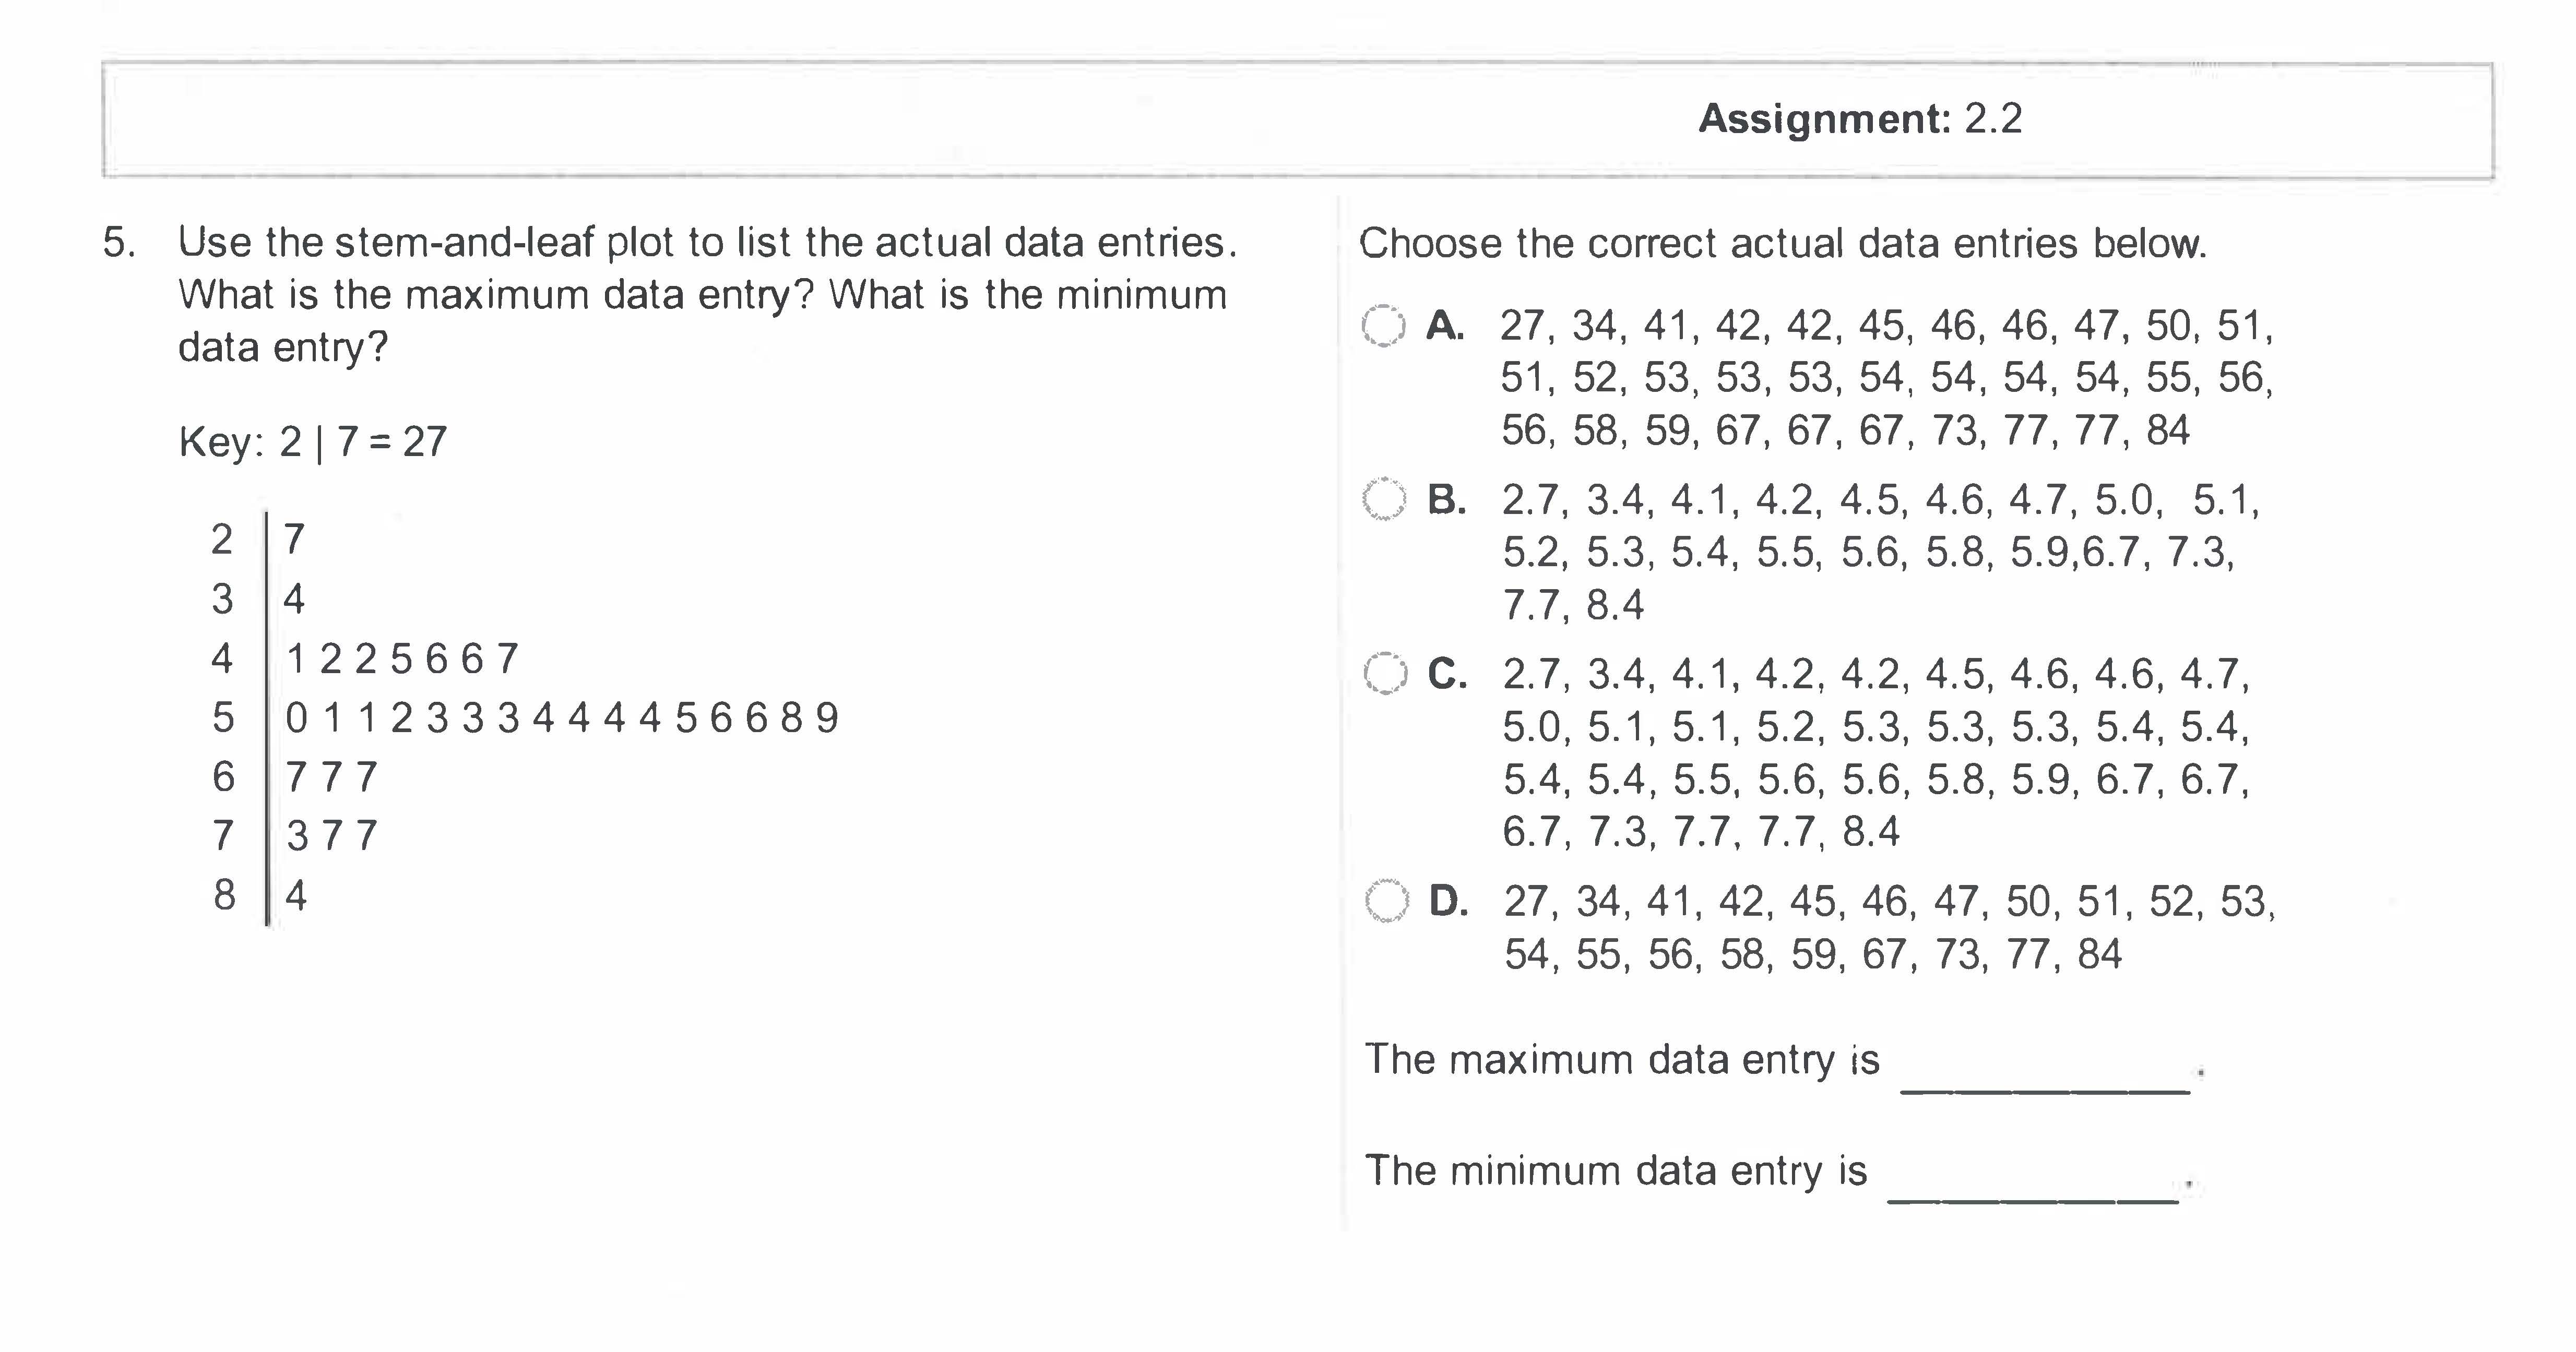
Task: Click the 'Choose the correct actual data entries' instruction
Action: pos(1782,244)
